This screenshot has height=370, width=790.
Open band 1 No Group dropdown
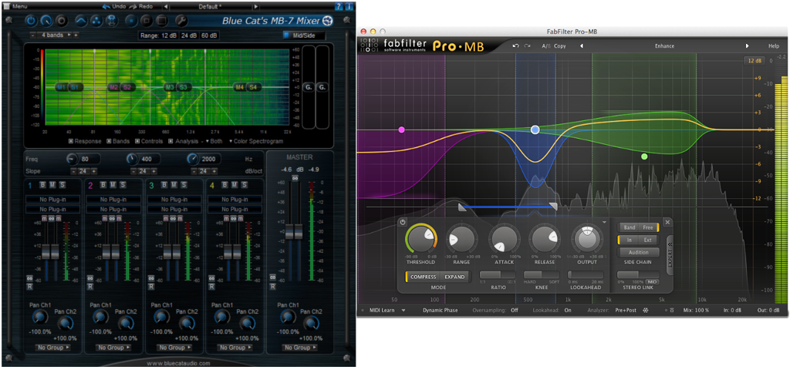tap(52, 348)
